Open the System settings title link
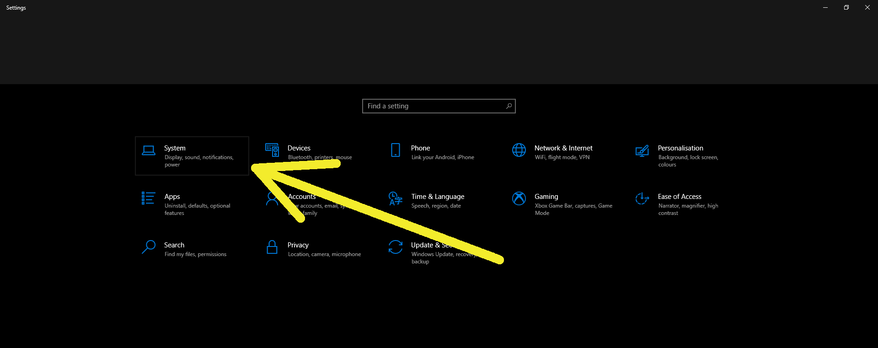 [x=175, y=148]
